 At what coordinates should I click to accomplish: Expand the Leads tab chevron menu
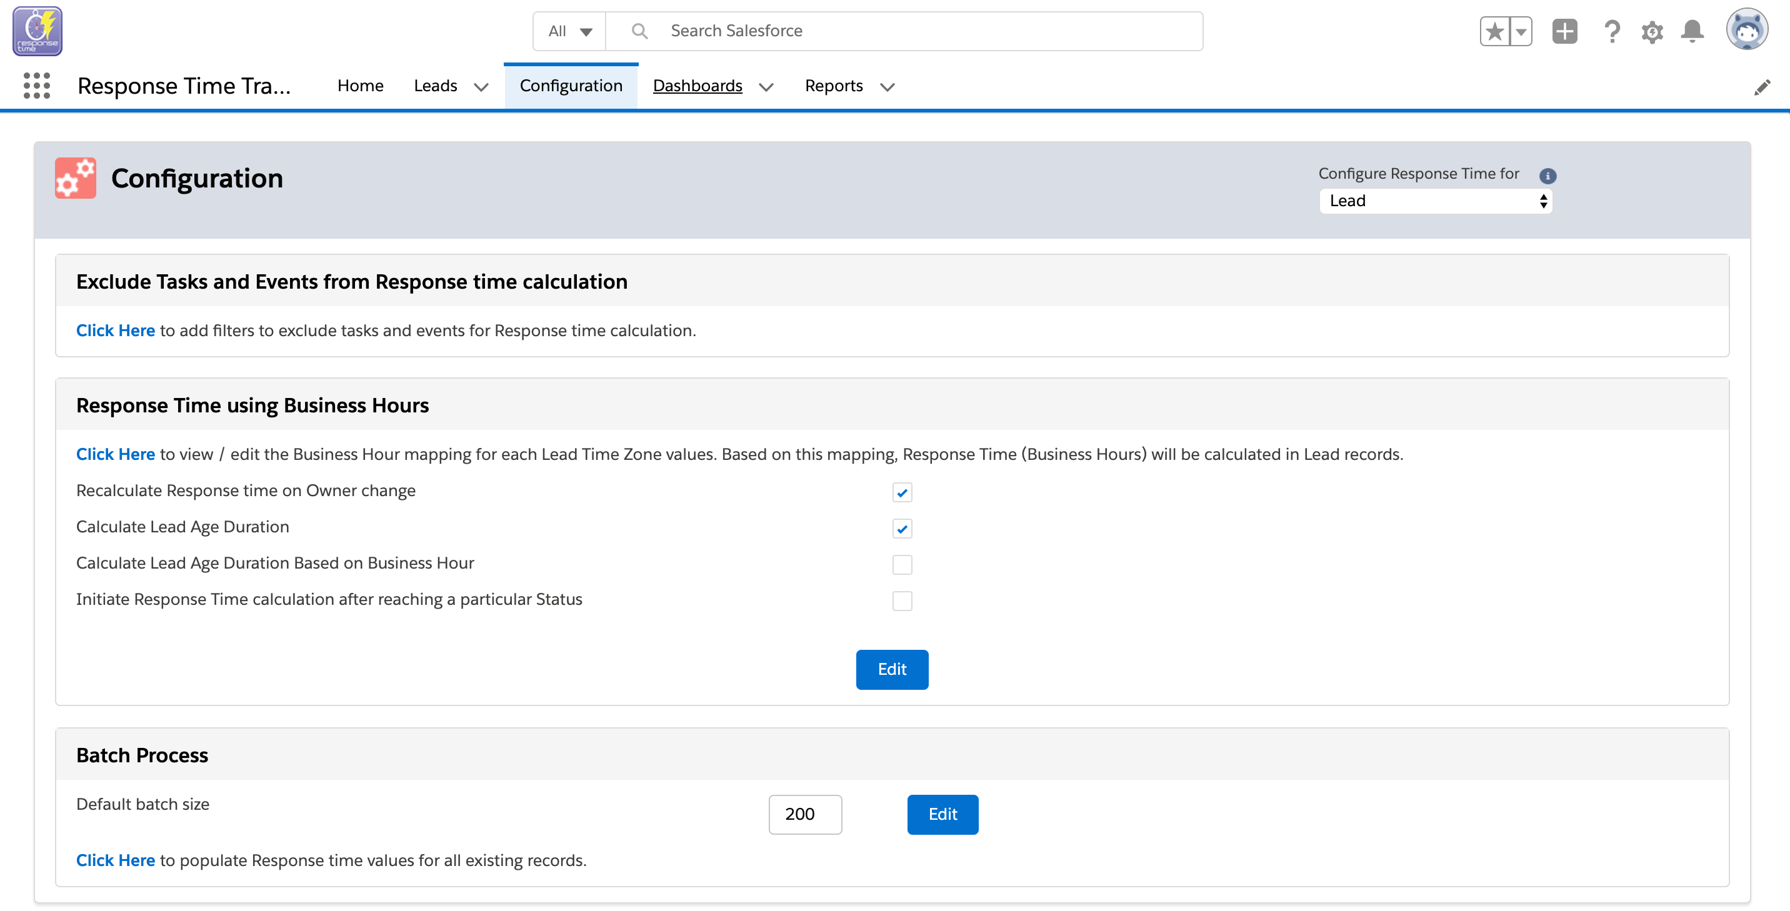[481, 87]
